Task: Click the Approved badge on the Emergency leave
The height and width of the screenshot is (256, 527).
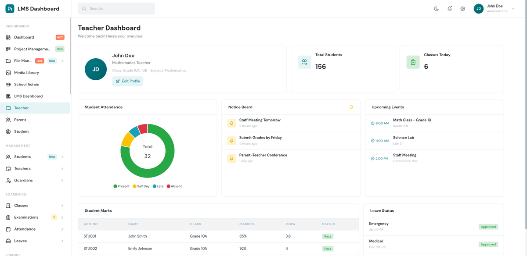Action: [x=488, y=227]
